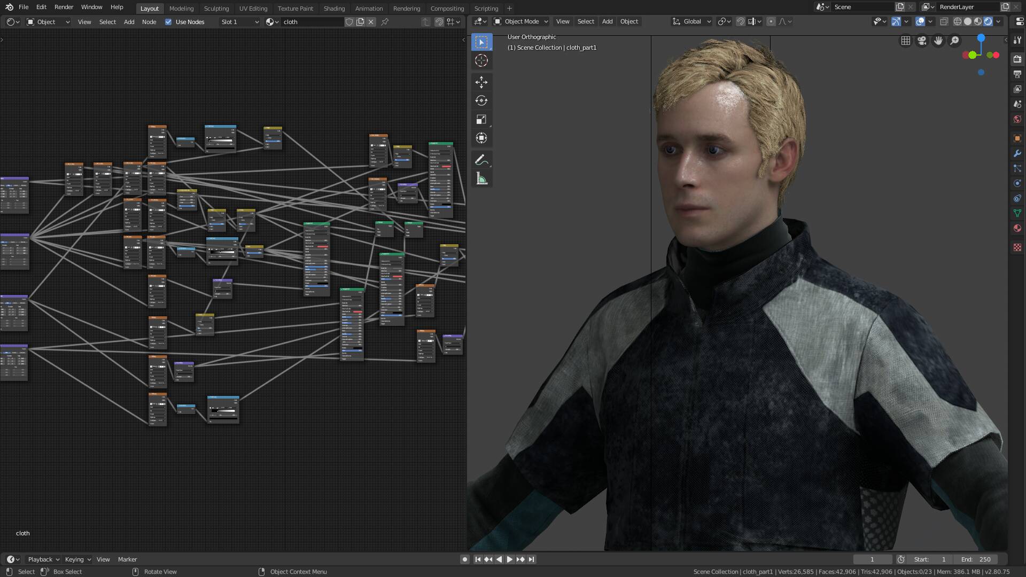Viewport: 1026px width, 577px height.
Task: Toggle X-ray mode
Action: click(x=944, y=21)
